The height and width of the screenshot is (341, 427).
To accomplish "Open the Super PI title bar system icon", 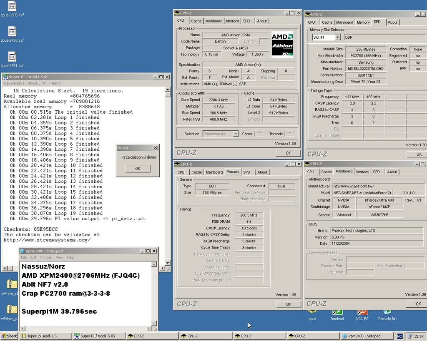I will point(5,77).
